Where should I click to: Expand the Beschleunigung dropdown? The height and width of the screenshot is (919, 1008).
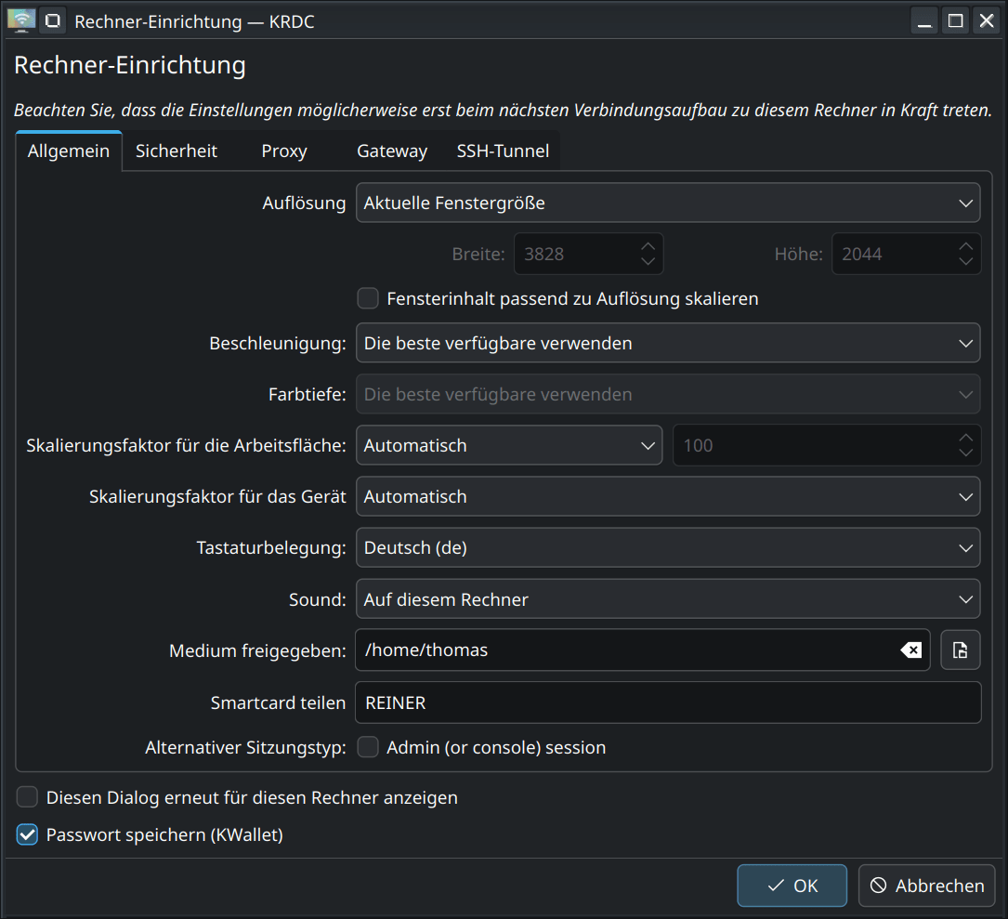pos(667,343)
